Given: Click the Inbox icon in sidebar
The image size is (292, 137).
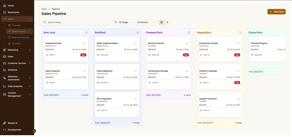Looking at the screenshot, I should tap(5, 56).
